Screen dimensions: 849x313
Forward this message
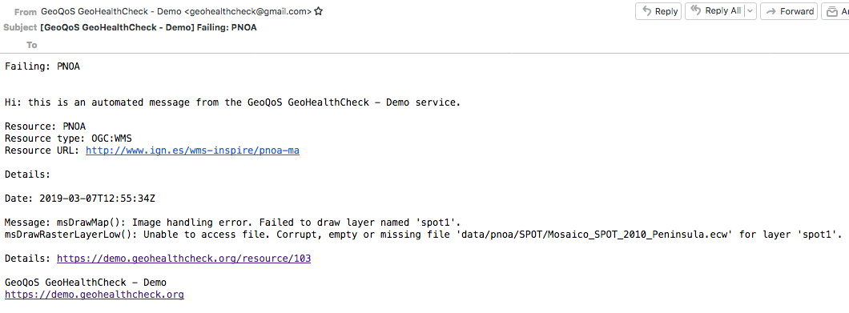(790, 11)
